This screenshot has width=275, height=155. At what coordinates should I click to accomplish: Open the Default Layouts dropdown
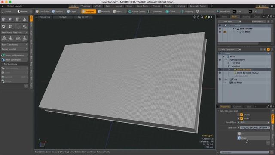pyautogui.click(x=15, y=6)
